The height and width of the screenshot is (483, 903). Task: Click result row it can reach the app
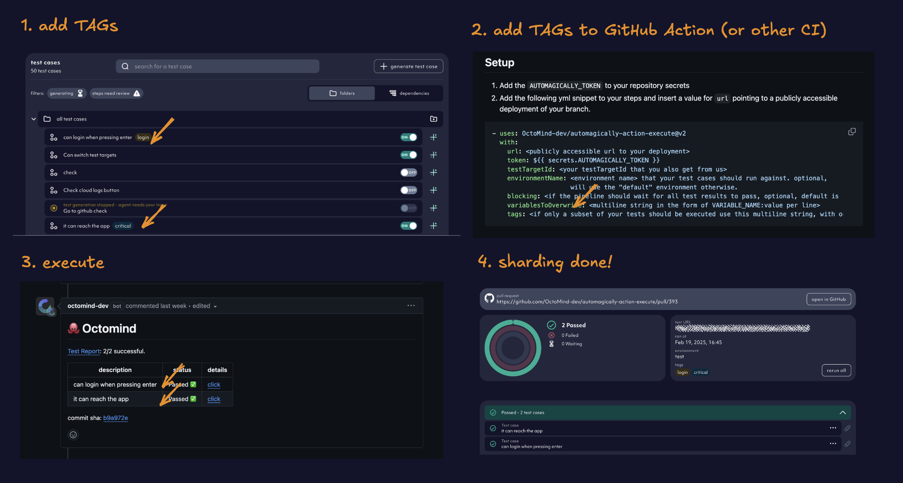pyautogui.click(x=663, y=428)
